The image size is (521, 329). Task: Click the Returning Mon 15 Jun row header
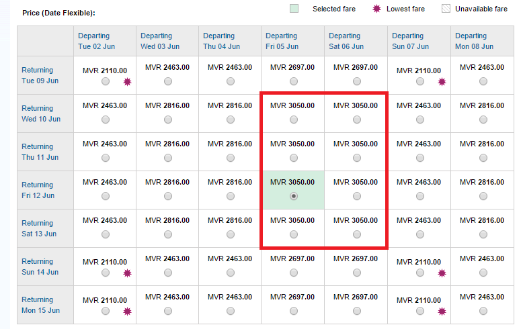coord(40,305)
